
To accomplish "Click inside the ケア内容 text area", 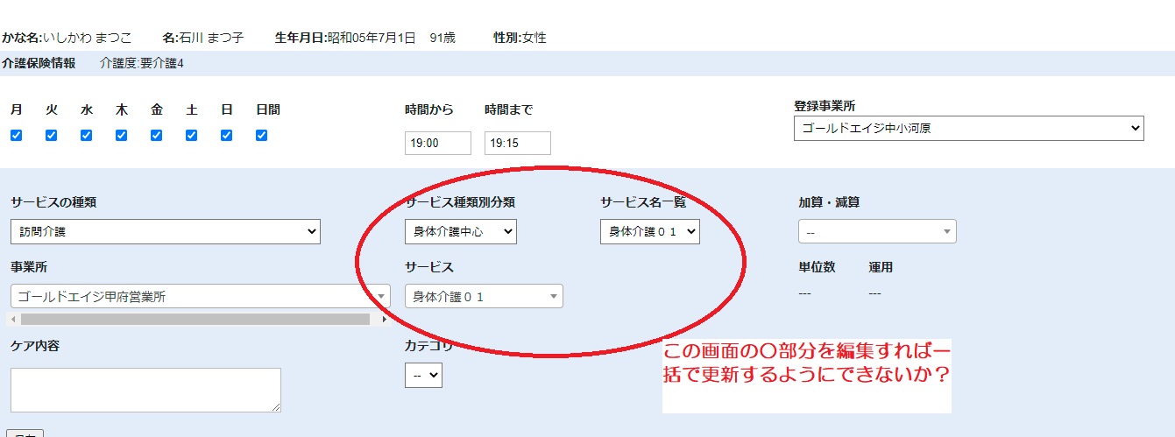I will [145, 390].
